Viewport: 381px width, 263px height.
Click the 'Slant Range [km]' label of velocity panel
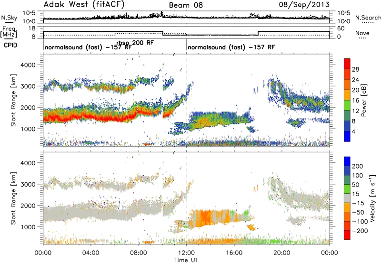pyautogui.click(x=13, y=198)
